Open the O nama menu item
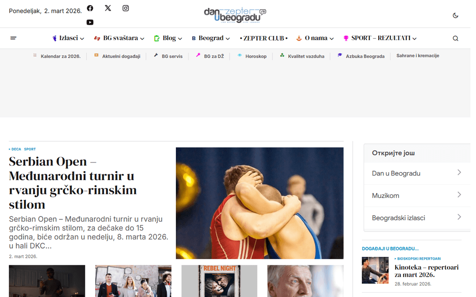476x297 pixels. tap(316, 38)
